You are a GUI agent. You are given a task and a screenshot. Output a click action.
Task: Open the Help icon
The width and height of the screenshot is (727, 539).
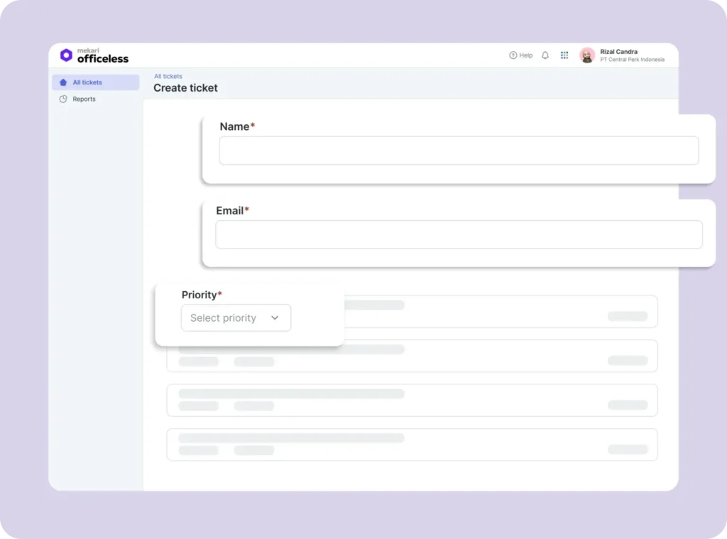pos(521,55)
